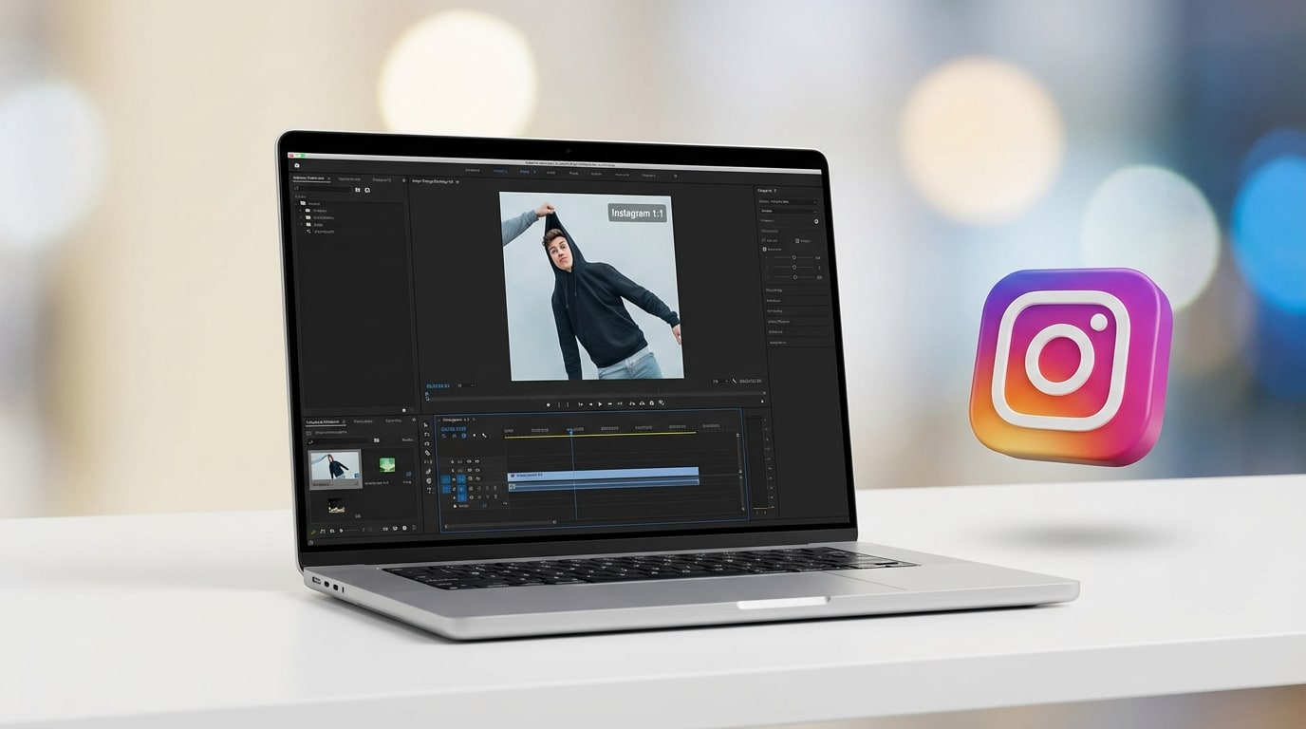
Task: Lock the V1 video track
Action: click(x=469, y=478)
